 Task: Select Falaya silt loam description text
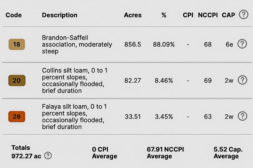tap(75, 117)
